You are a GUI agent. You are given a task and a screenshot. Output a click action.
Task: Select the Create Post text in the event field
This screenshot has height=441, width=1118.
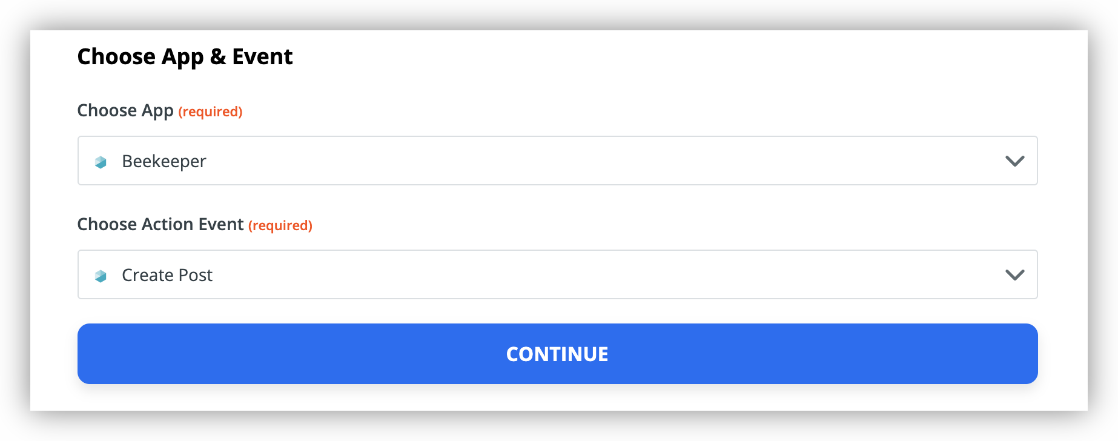pos(167,275)
